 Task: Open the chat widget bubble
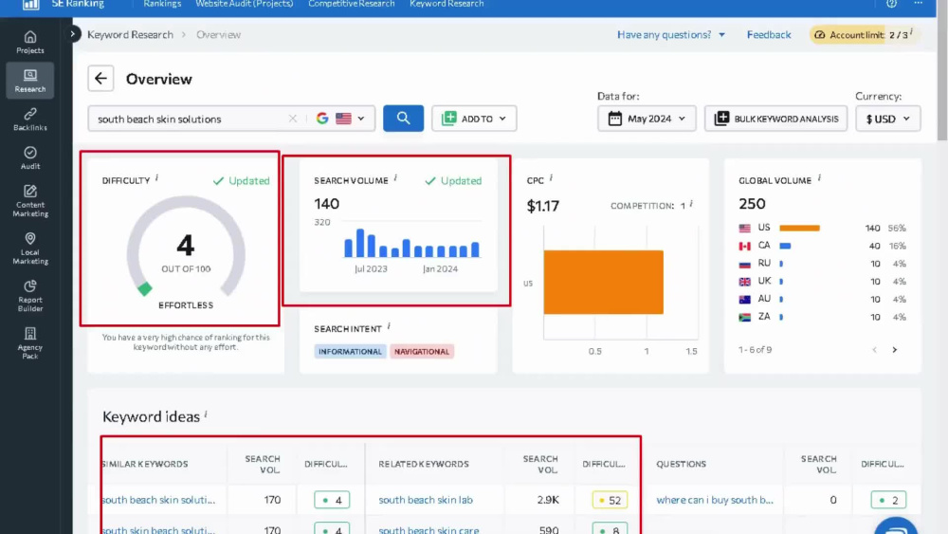click(896, 526)
